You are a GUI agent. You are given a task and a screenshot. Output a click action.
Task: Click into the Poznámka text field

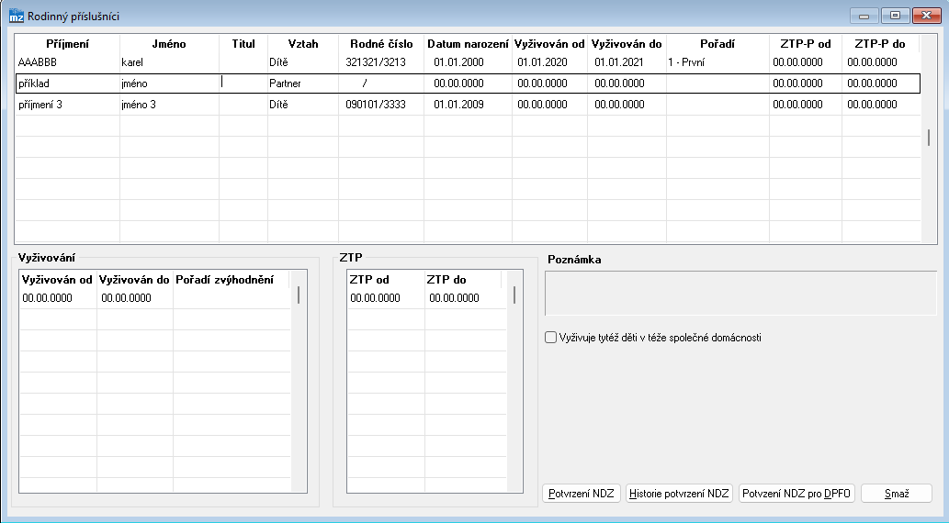[740, 293]
